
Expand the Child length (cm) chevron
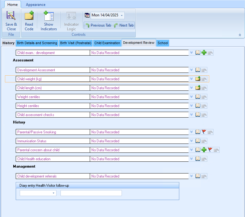pyautogui.click(x=191, y=88)
